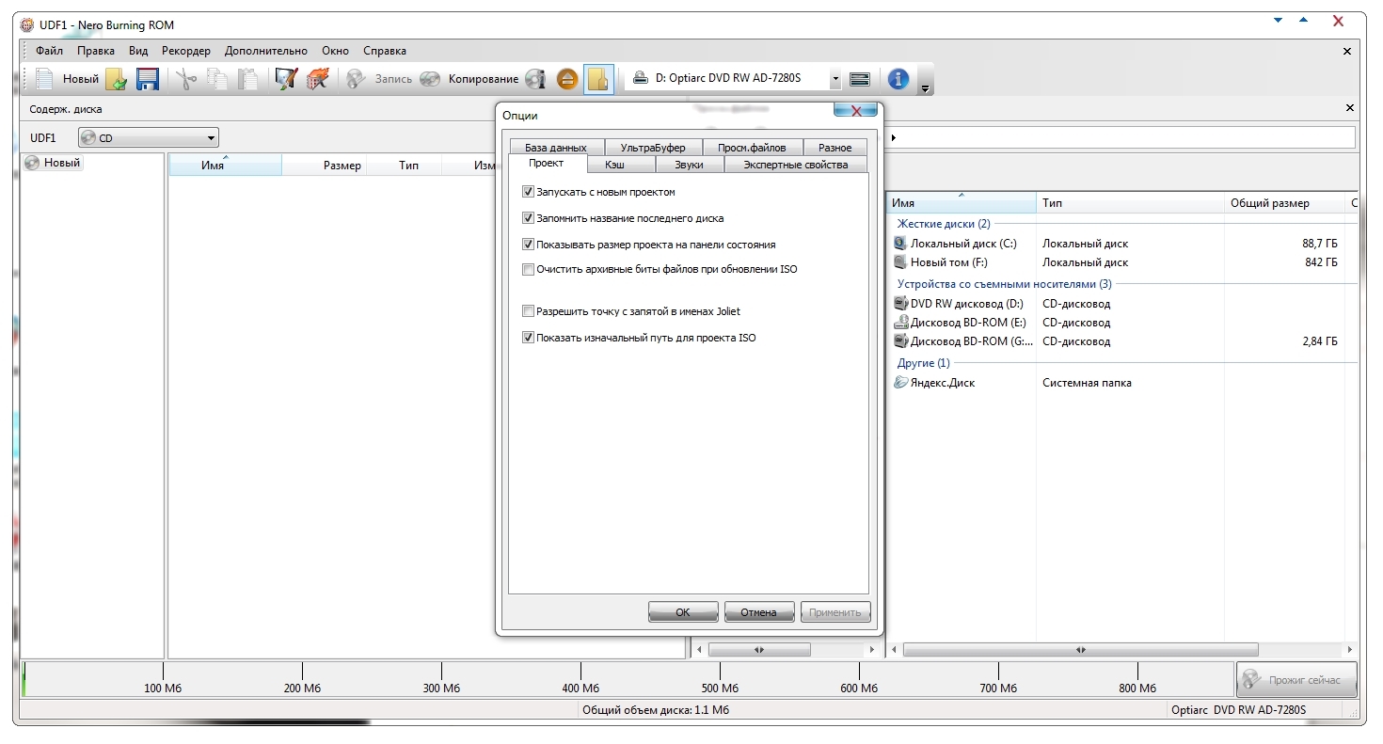Click the file browser address field
The width and height of the screenshot is (1383, 744).
pyautogui.click(x=1121, y=138)
